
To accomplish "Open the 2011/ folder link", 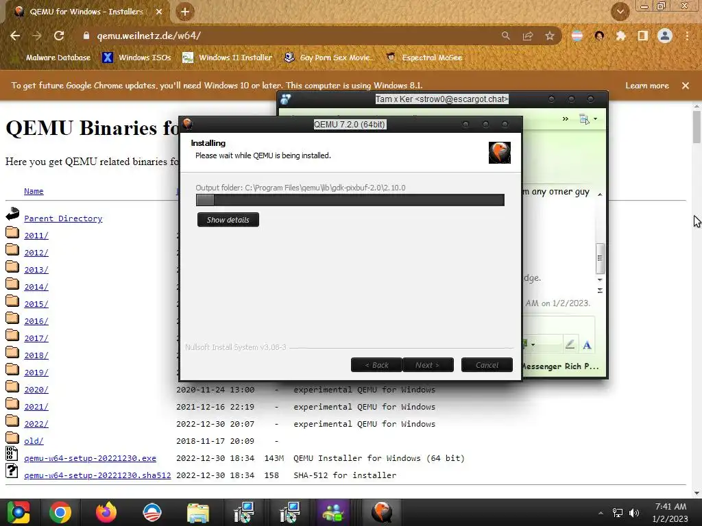I will pos(36,236).
